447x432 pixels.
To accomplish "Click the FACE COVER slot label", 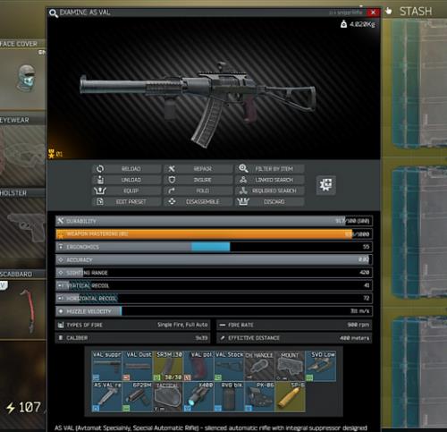I will (x=19, y=44).
